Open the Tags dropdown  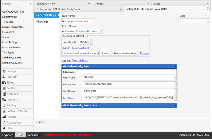click(208, 21)
